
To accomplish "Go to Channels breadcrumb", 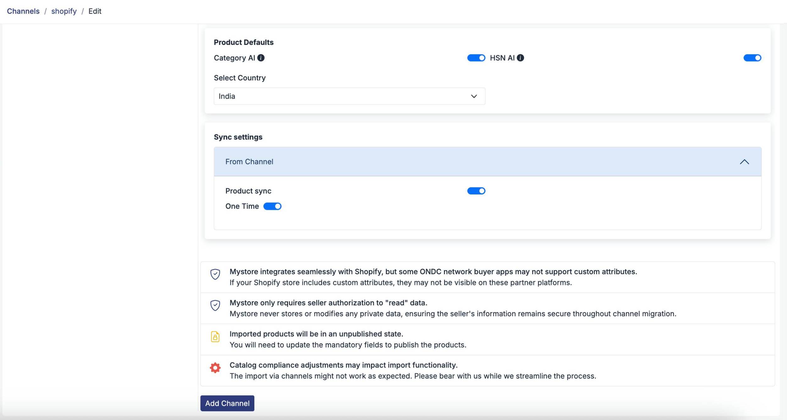I will 23,11.
